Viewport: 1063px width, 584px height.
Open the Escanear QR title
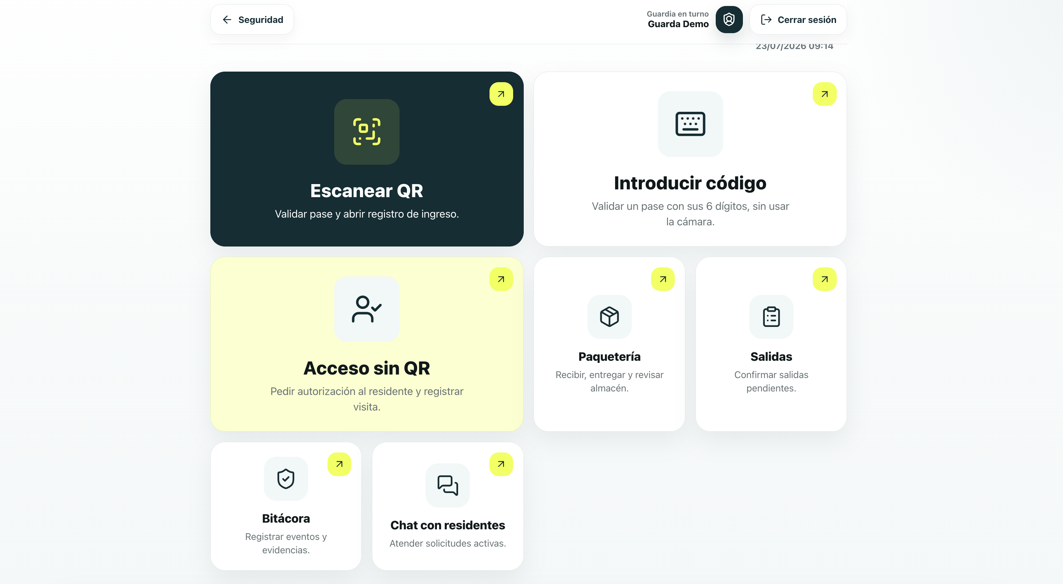[x=366, y=190]
